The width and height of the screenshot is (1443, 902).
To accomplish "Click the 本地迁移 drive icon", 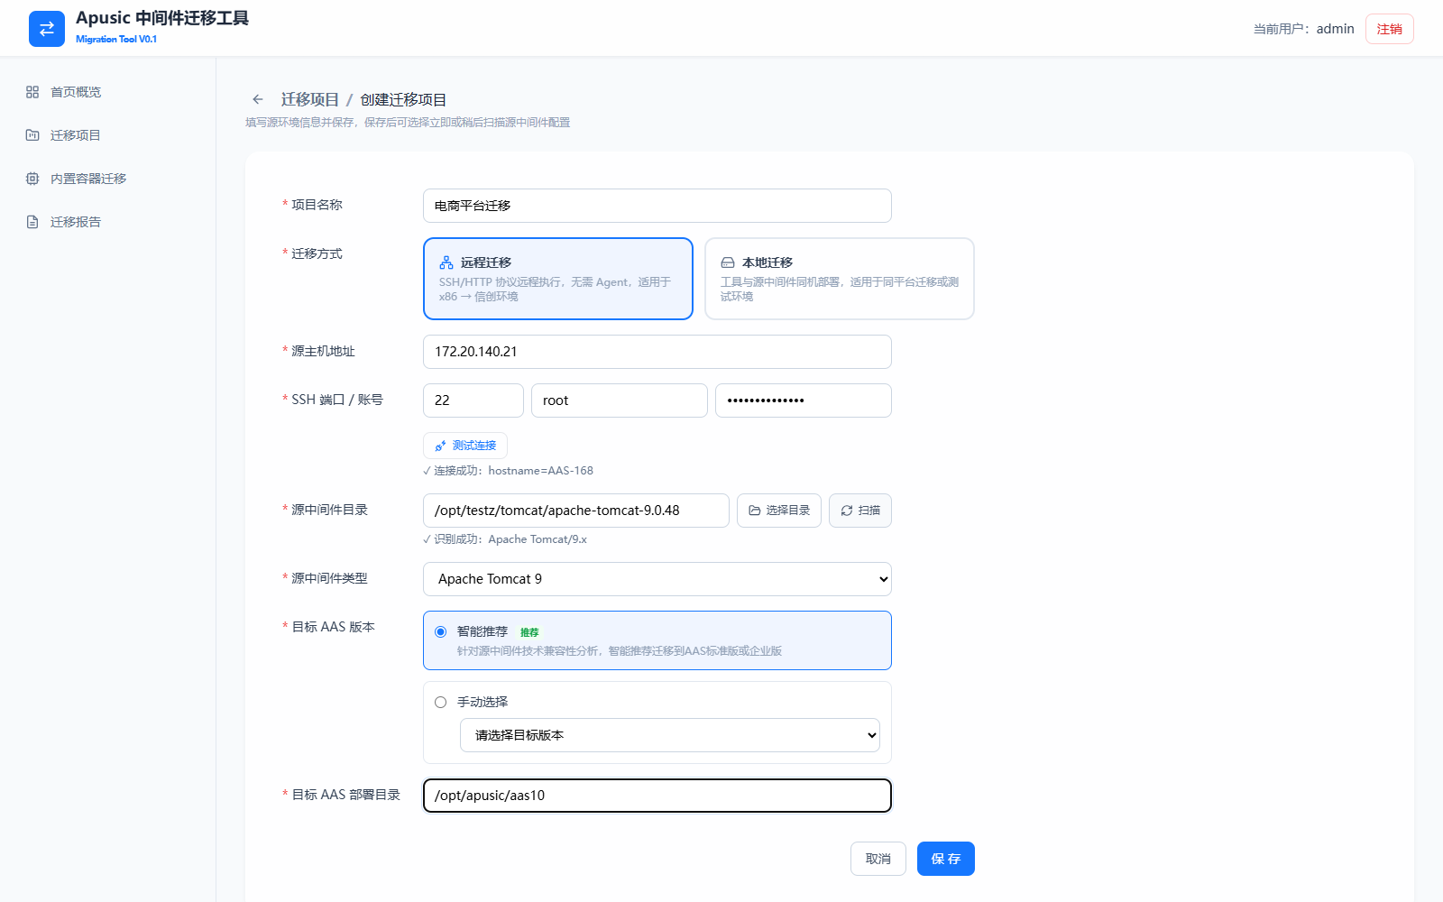I will tap(728, 262).
